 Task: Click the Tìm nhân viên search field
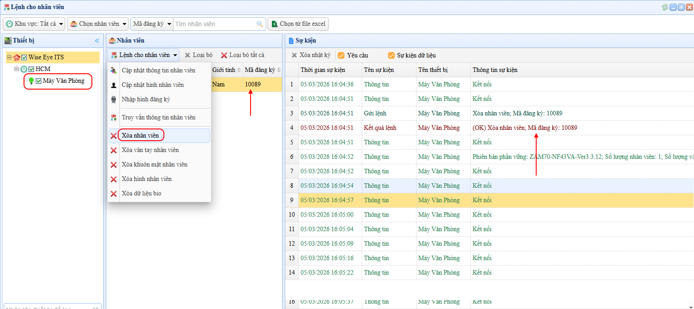tap(214, 24)
